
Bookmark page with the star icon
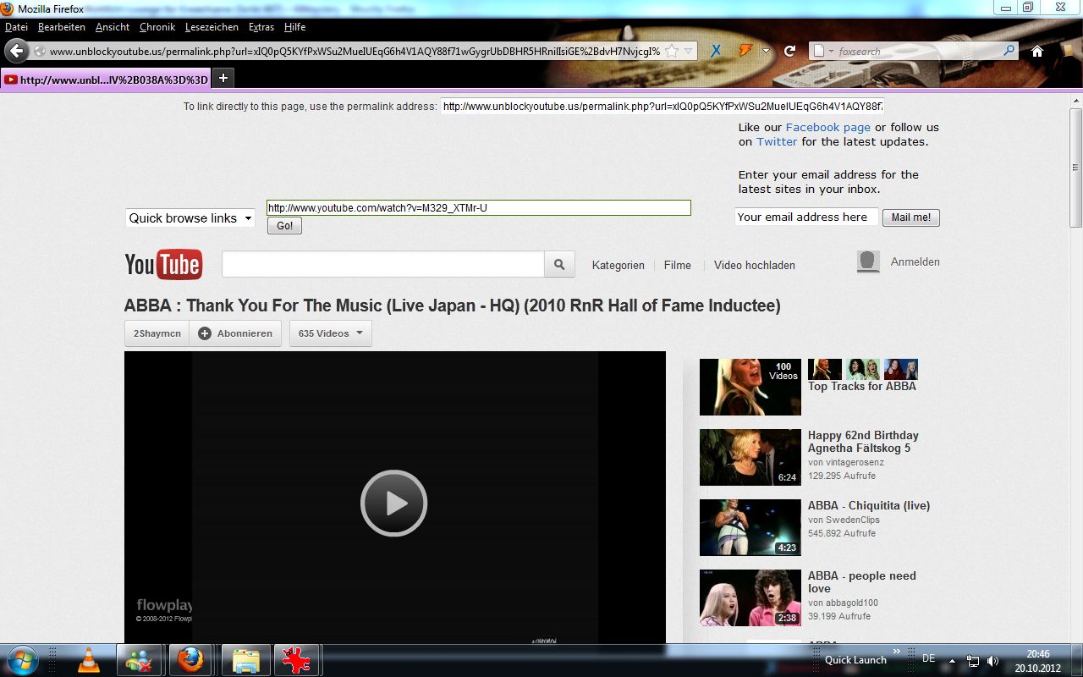(672, 51)
